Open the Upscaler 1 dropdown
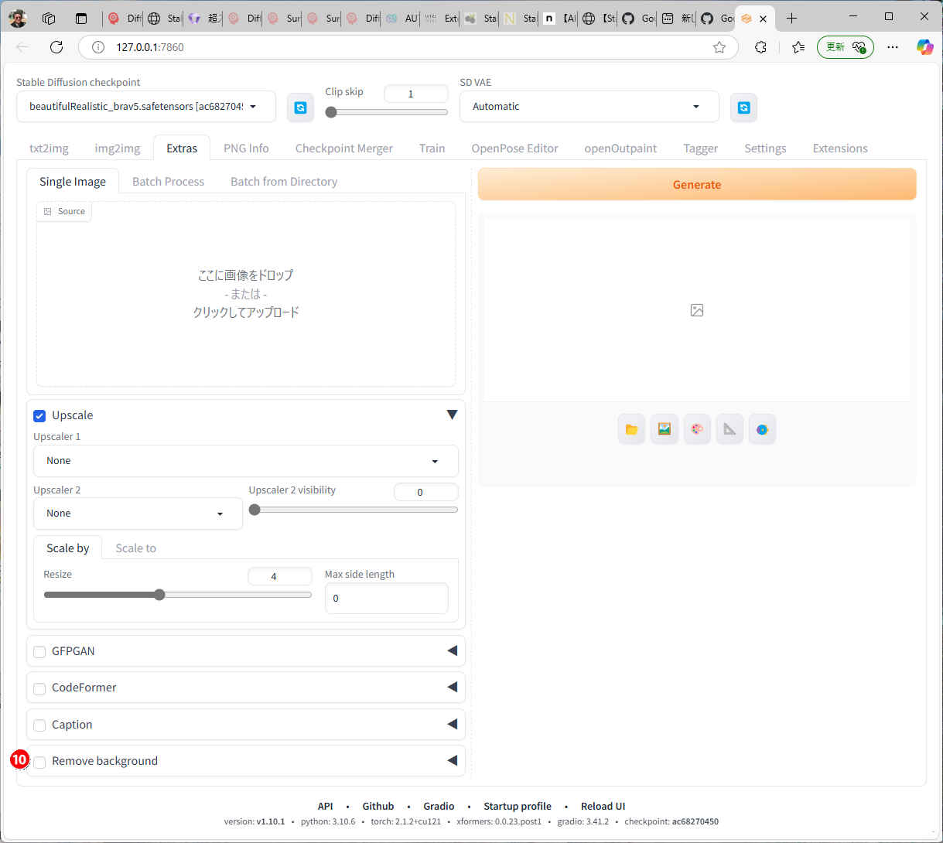The height and width of the screenshot is (843, 943). click(x=245, y=461)
